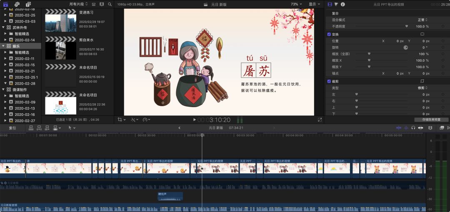Open the Titles and Generators sidebar

(x=28, y=4)
